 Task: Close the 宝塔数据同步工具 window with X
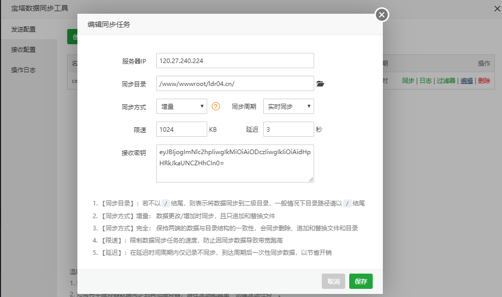[x=497, y=9]
